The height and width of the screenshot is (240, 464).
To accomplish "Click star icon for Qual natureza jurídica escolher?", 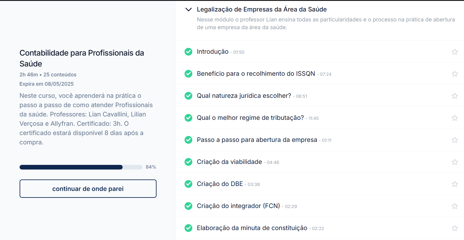I will 455,96.
